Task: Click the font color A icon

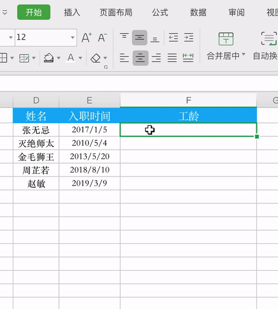Action: 71,58
